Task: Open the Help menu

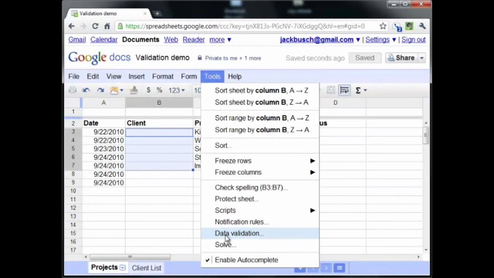Action: [235, 76]
